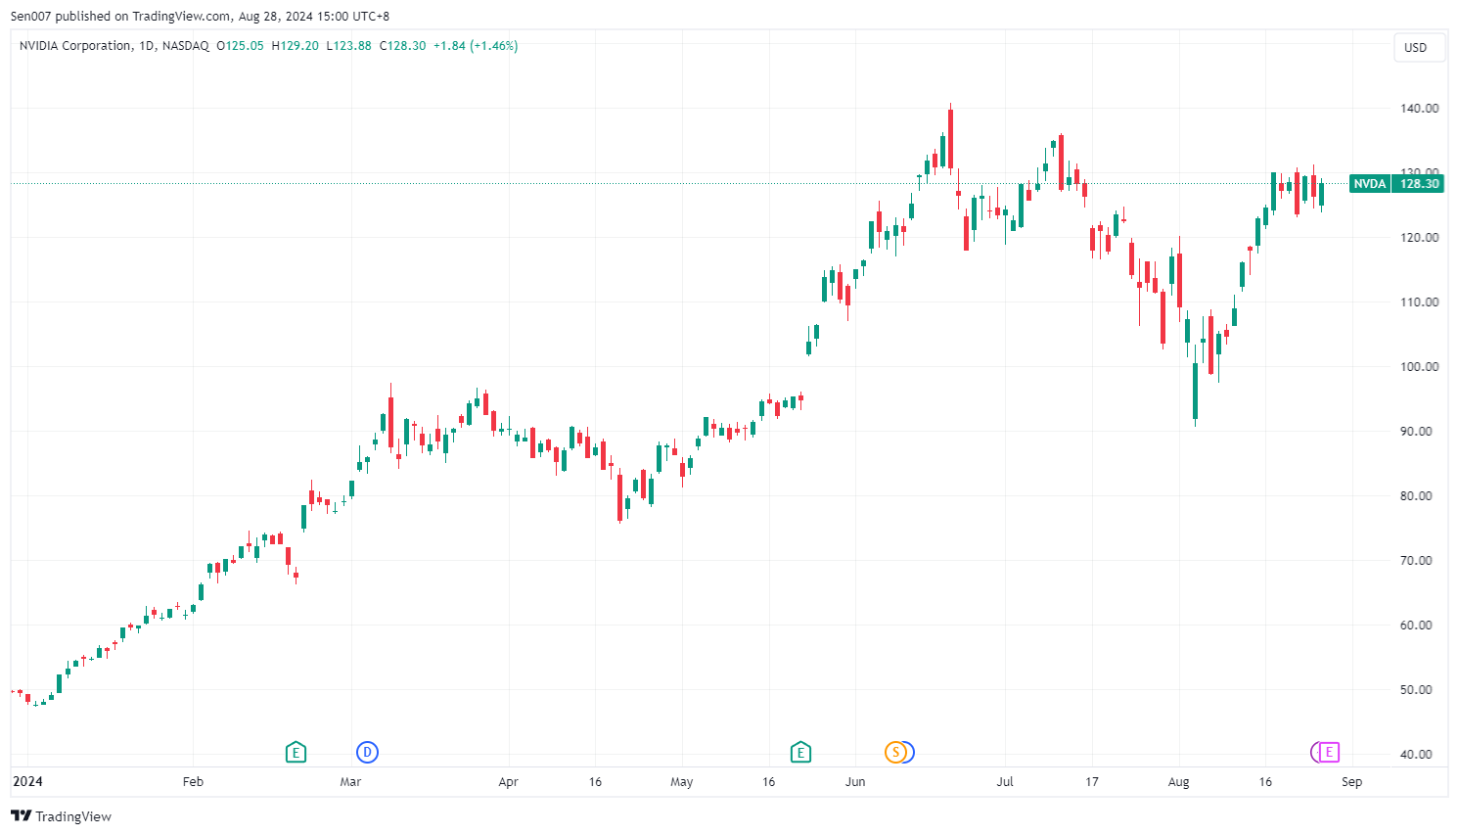Click the green earnings marker before Mar
Screen dimensions: 1459x835
pyautogui.click(x=296, y=752)
